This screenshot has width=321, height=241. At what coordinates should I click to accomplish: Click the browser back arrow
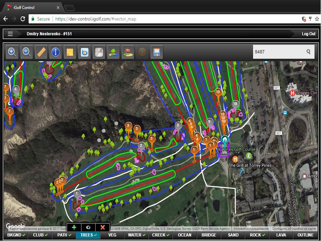pos(5,19)
